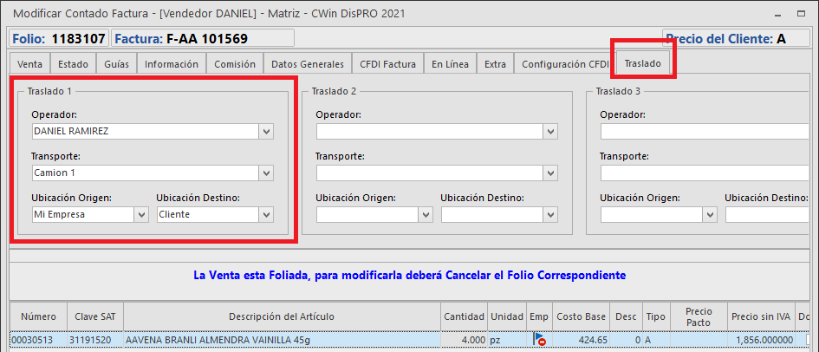Open Traslado 2 Ubicación Destino dropdown
819x352 pixels.
tap(550, 214)
